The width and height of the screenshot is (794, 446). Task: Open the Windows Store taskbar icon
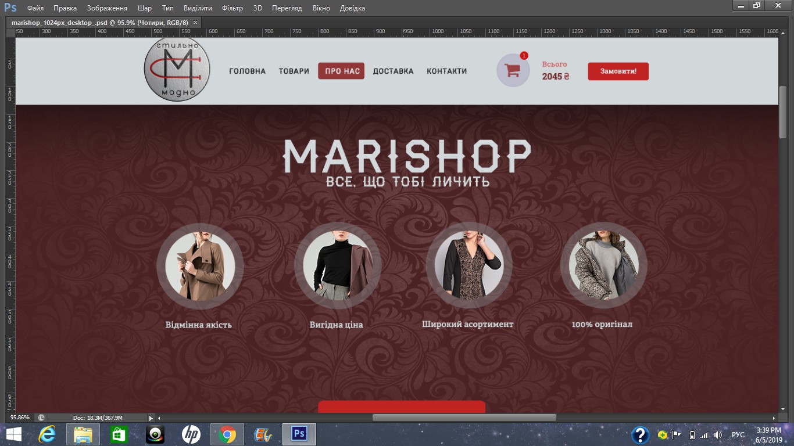click(x=119, y=434)
